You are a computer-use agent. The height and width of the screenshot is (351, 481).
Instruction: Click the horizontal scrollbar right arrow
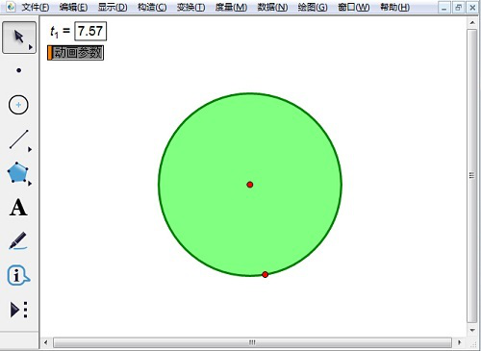pos(459,342)
